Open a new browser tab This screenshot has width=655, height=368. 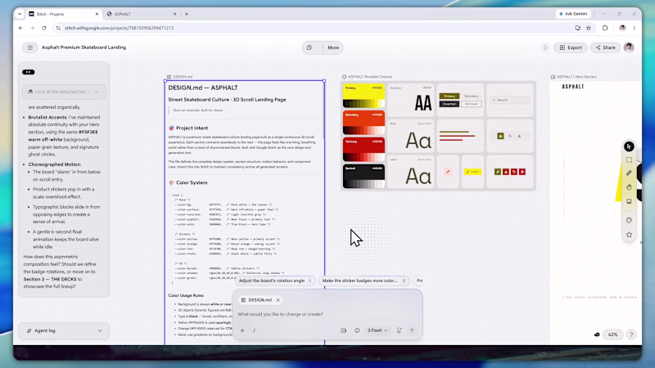pyautogui.click(x=187, y=14)
